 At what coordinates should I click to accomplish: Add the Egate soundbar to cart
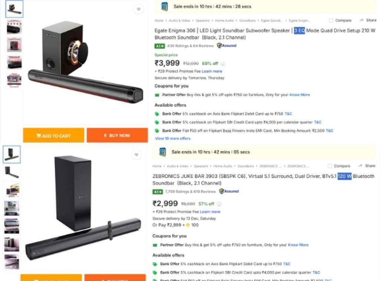coord(54,136)
